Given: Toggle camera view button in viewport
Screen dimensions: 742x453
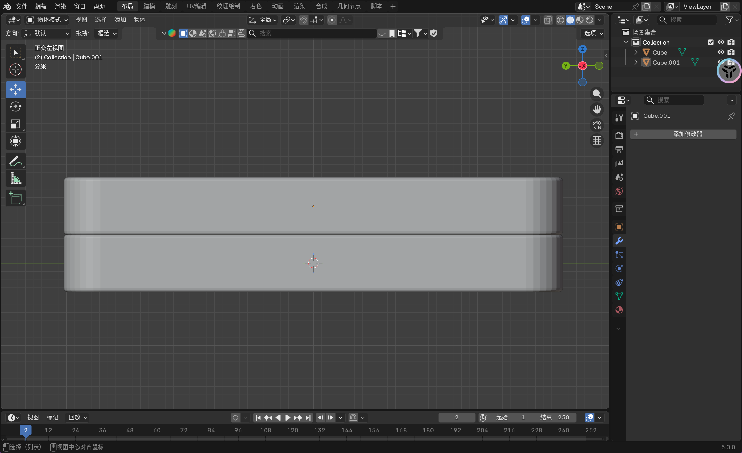Looking at the screenshot, I should click(597, 125).
